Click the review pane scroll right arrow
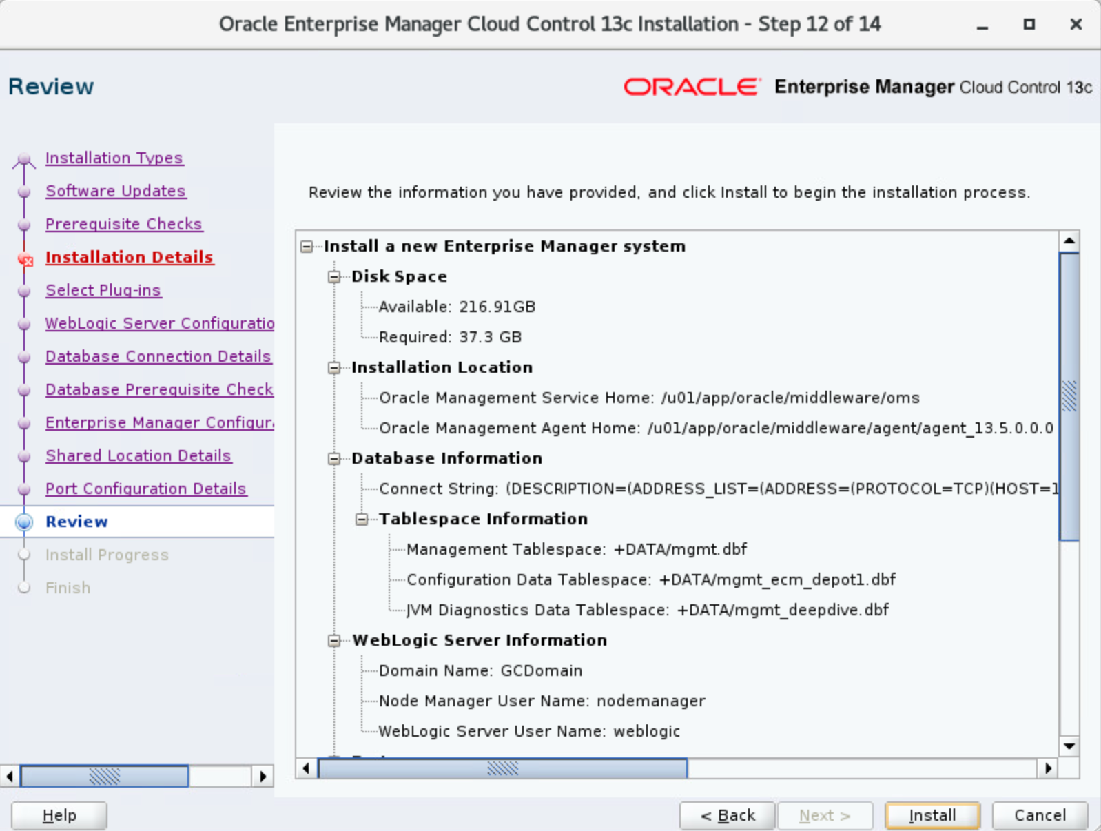The width and height of the screenshot is (1101, 831). coord(1048,768)
